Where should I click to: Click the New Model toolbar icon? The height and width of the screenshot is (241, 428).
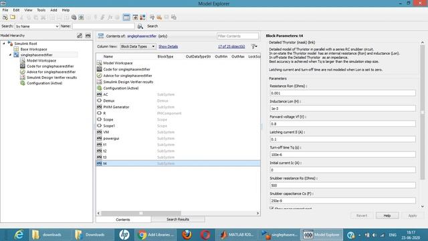pos(5,17)
